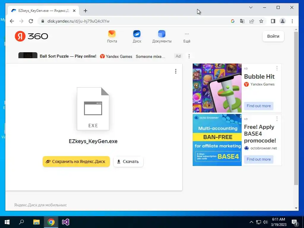Close the EZkeys_KeyGen.exe tab
The height and width of the screenshot is (228, 304).
pyautogui.click(x=74, y=11)
